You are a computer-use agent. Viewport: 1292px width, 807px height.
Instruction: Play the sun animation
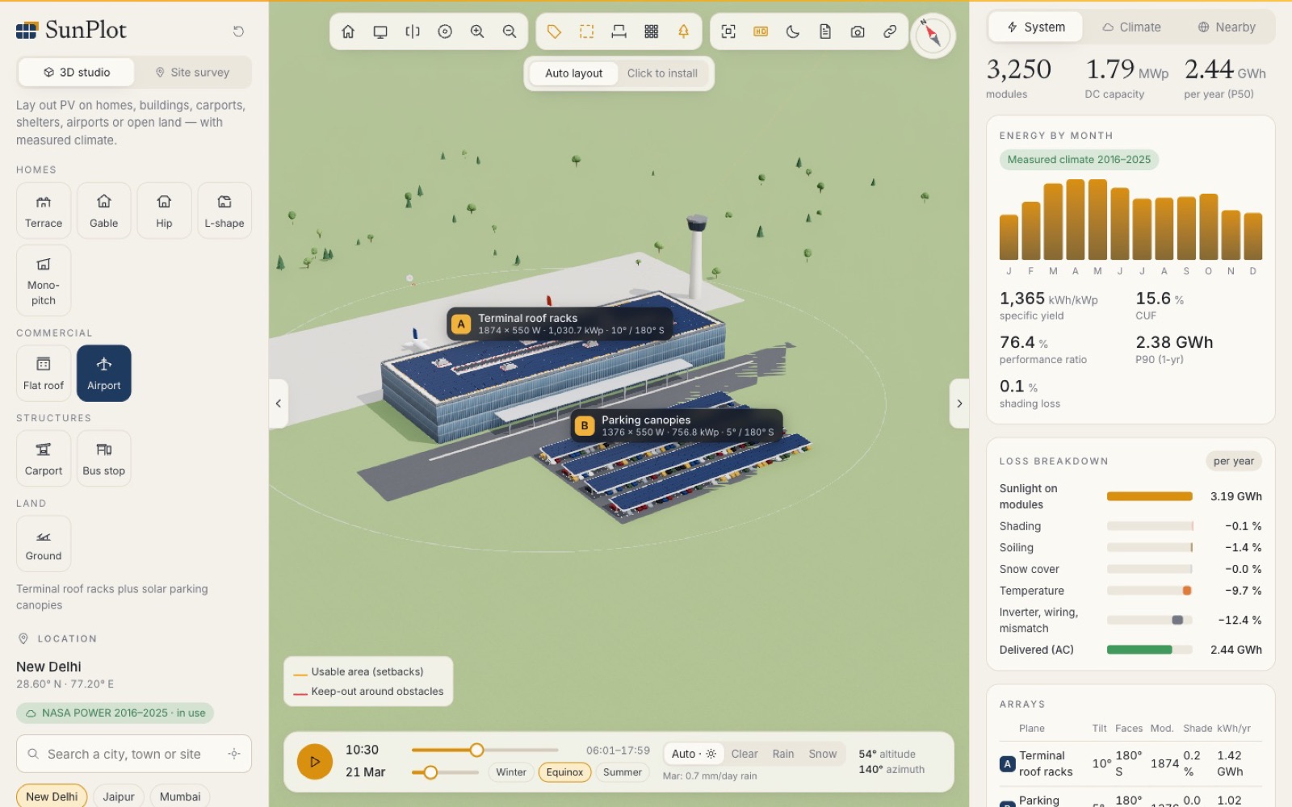pos(315,762)
